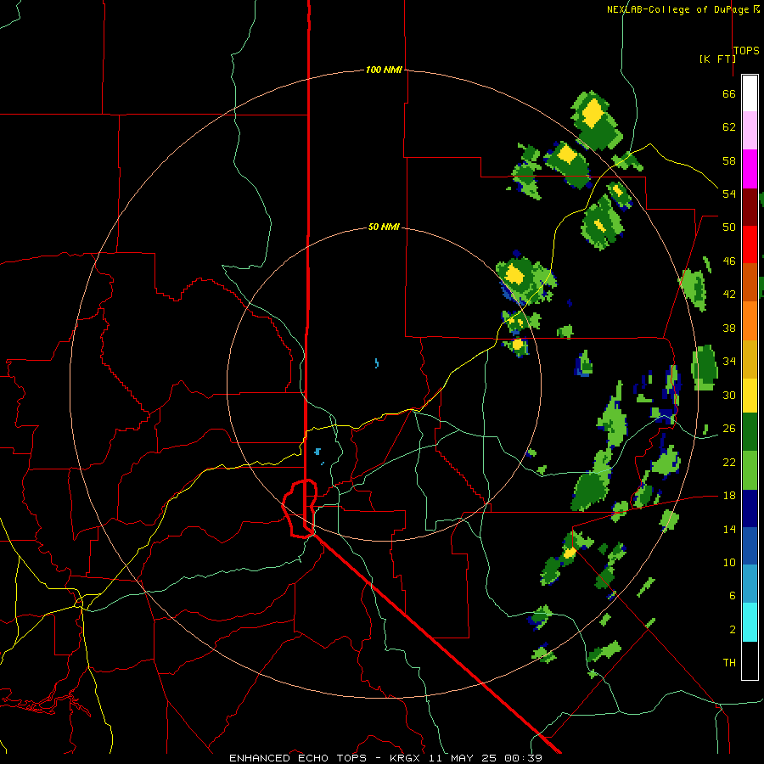The height and width of the screenshot is (764, 764).
Task: Click the legend value '14'
Action: (x=729, y=529)
